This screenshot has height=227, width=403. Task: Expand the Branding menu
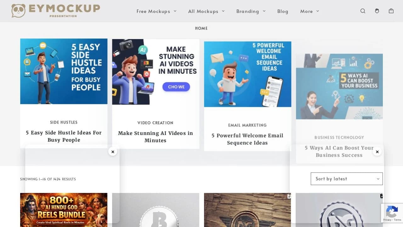tap(251, 11)
